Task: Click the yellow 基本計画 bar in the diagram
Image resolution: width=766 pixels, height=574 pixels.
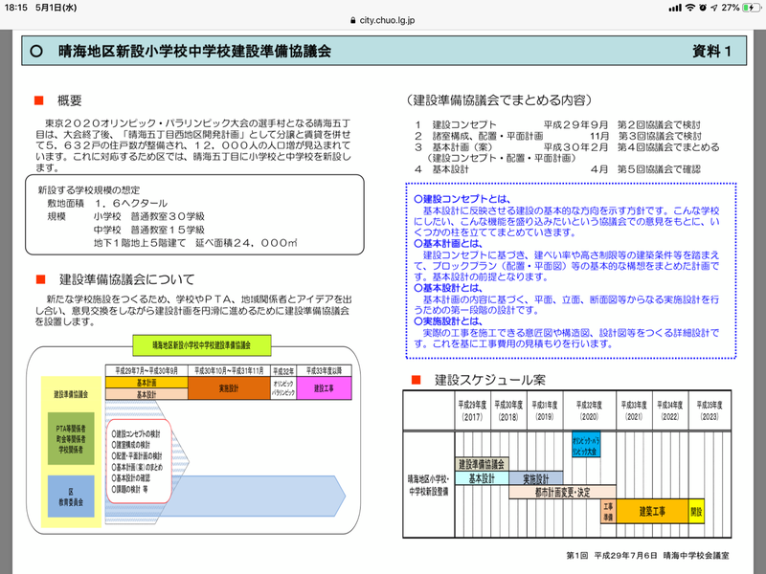Action: tap(146, 383)
